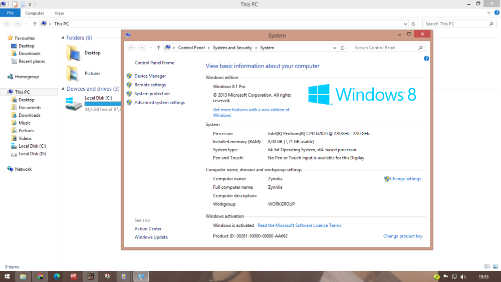Select Homegroup in navigation pane
Image resolution: width=501 pixels, height=282 pixels.
tap(27, 77)
